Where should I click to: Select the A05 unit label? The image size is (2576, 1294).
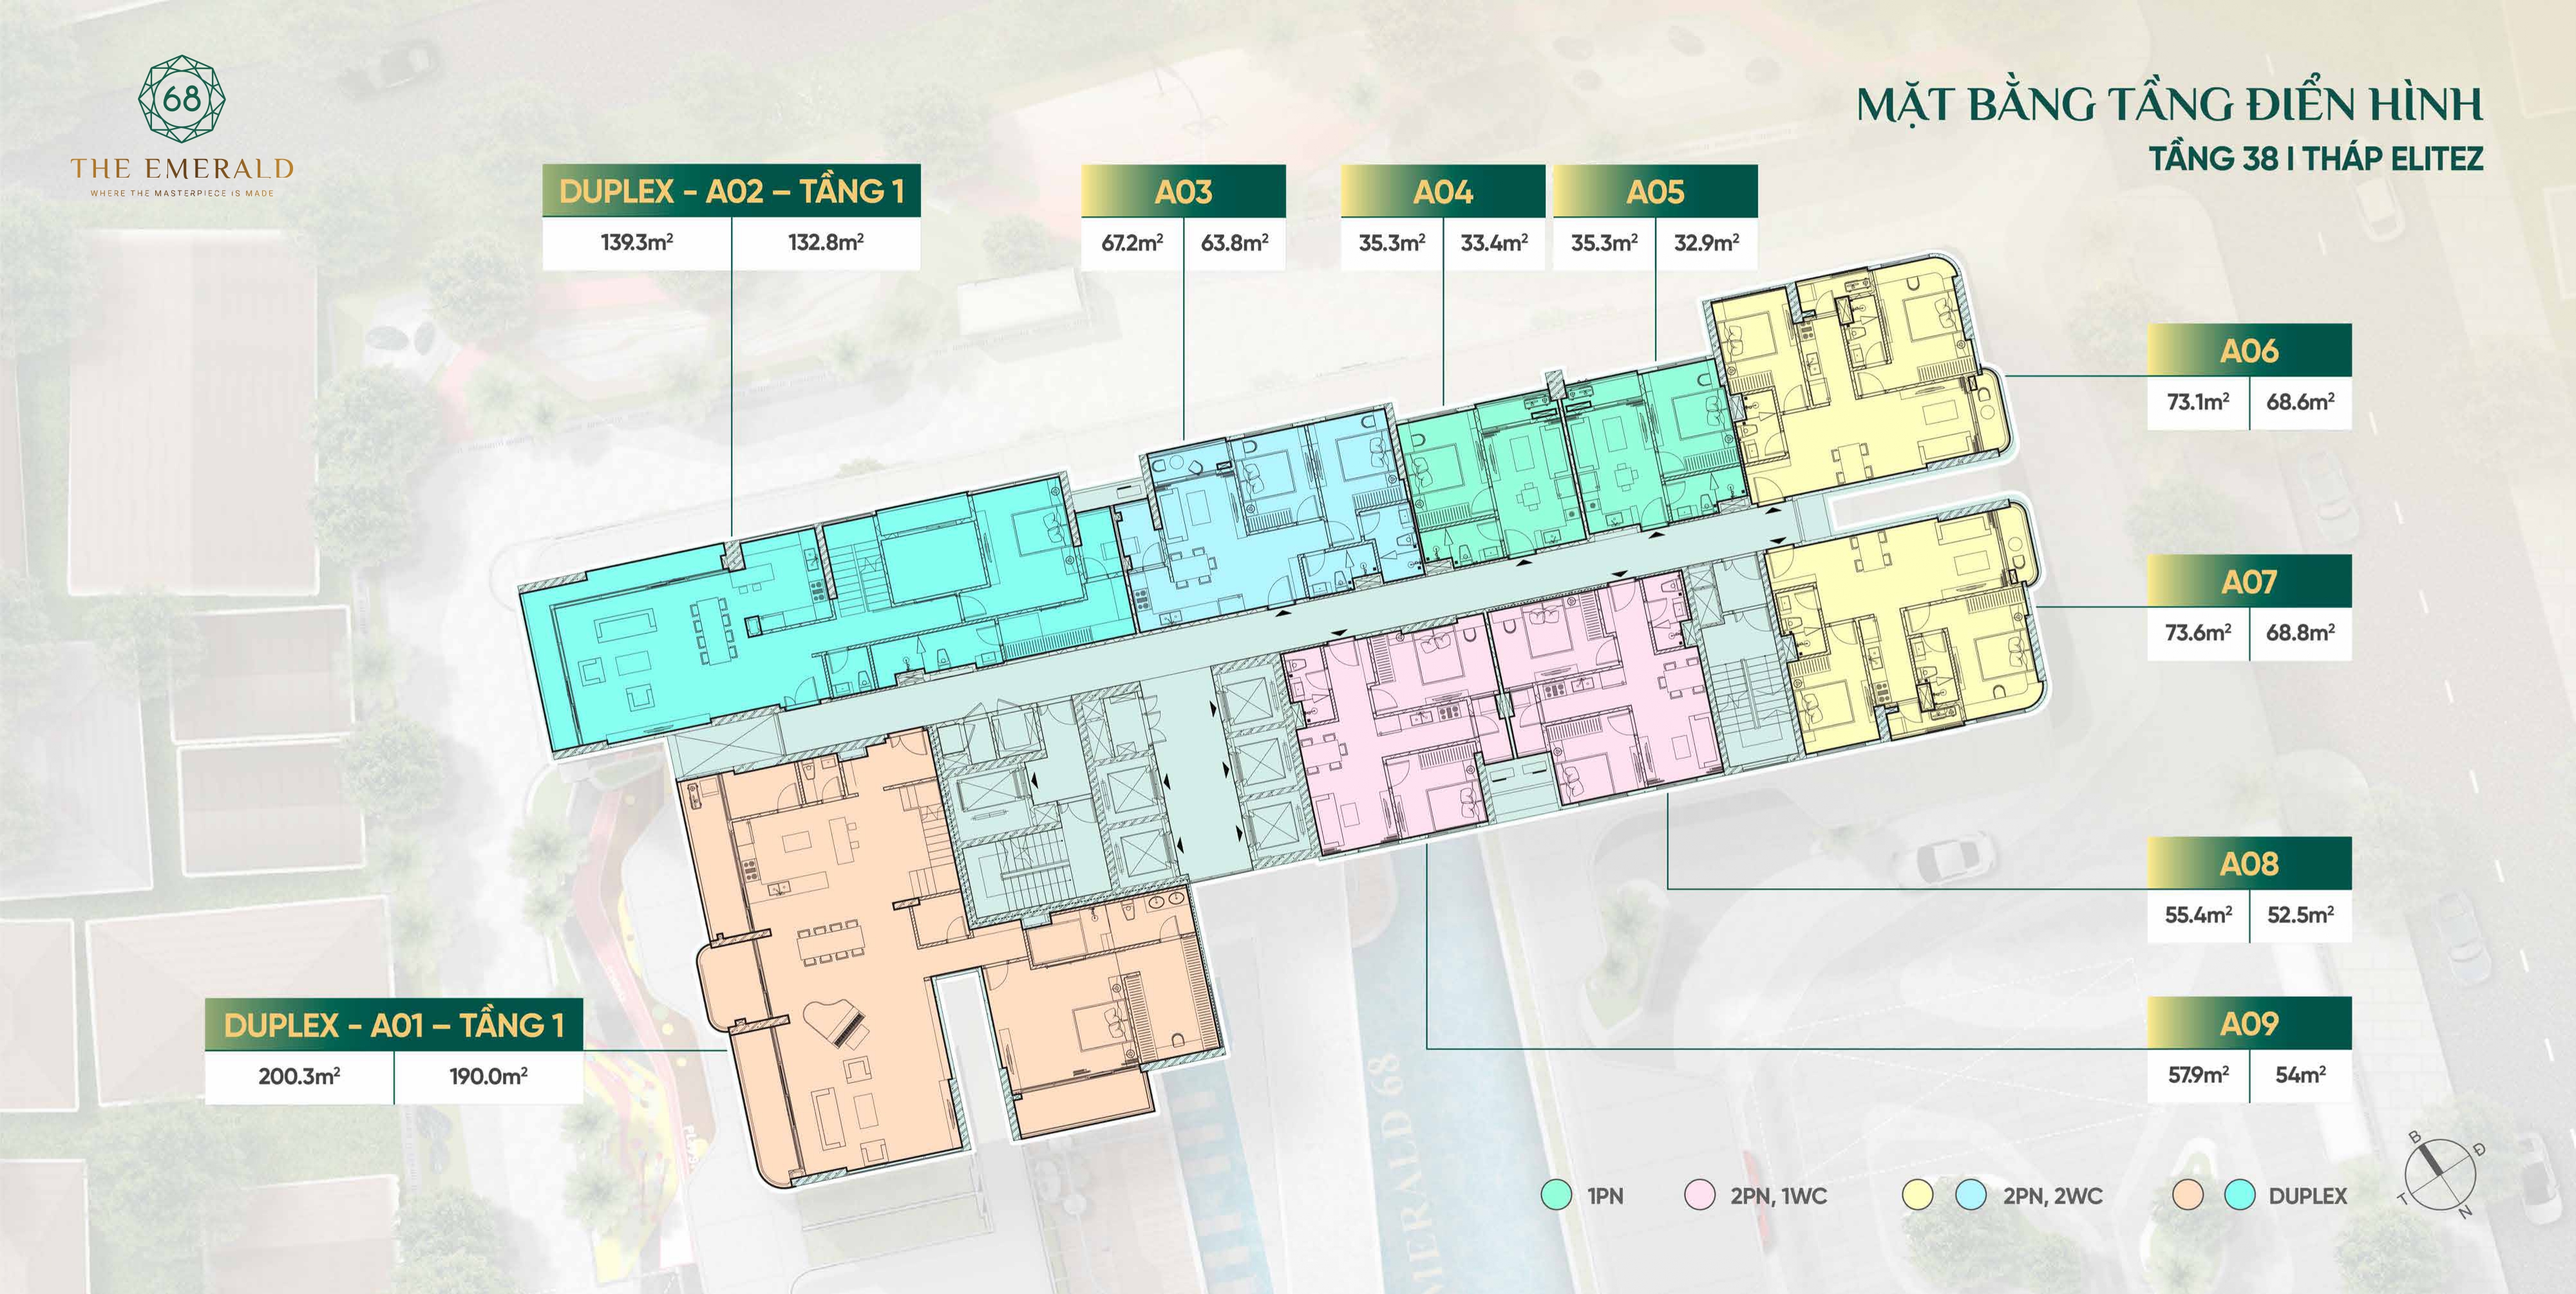coord(1655,191)
